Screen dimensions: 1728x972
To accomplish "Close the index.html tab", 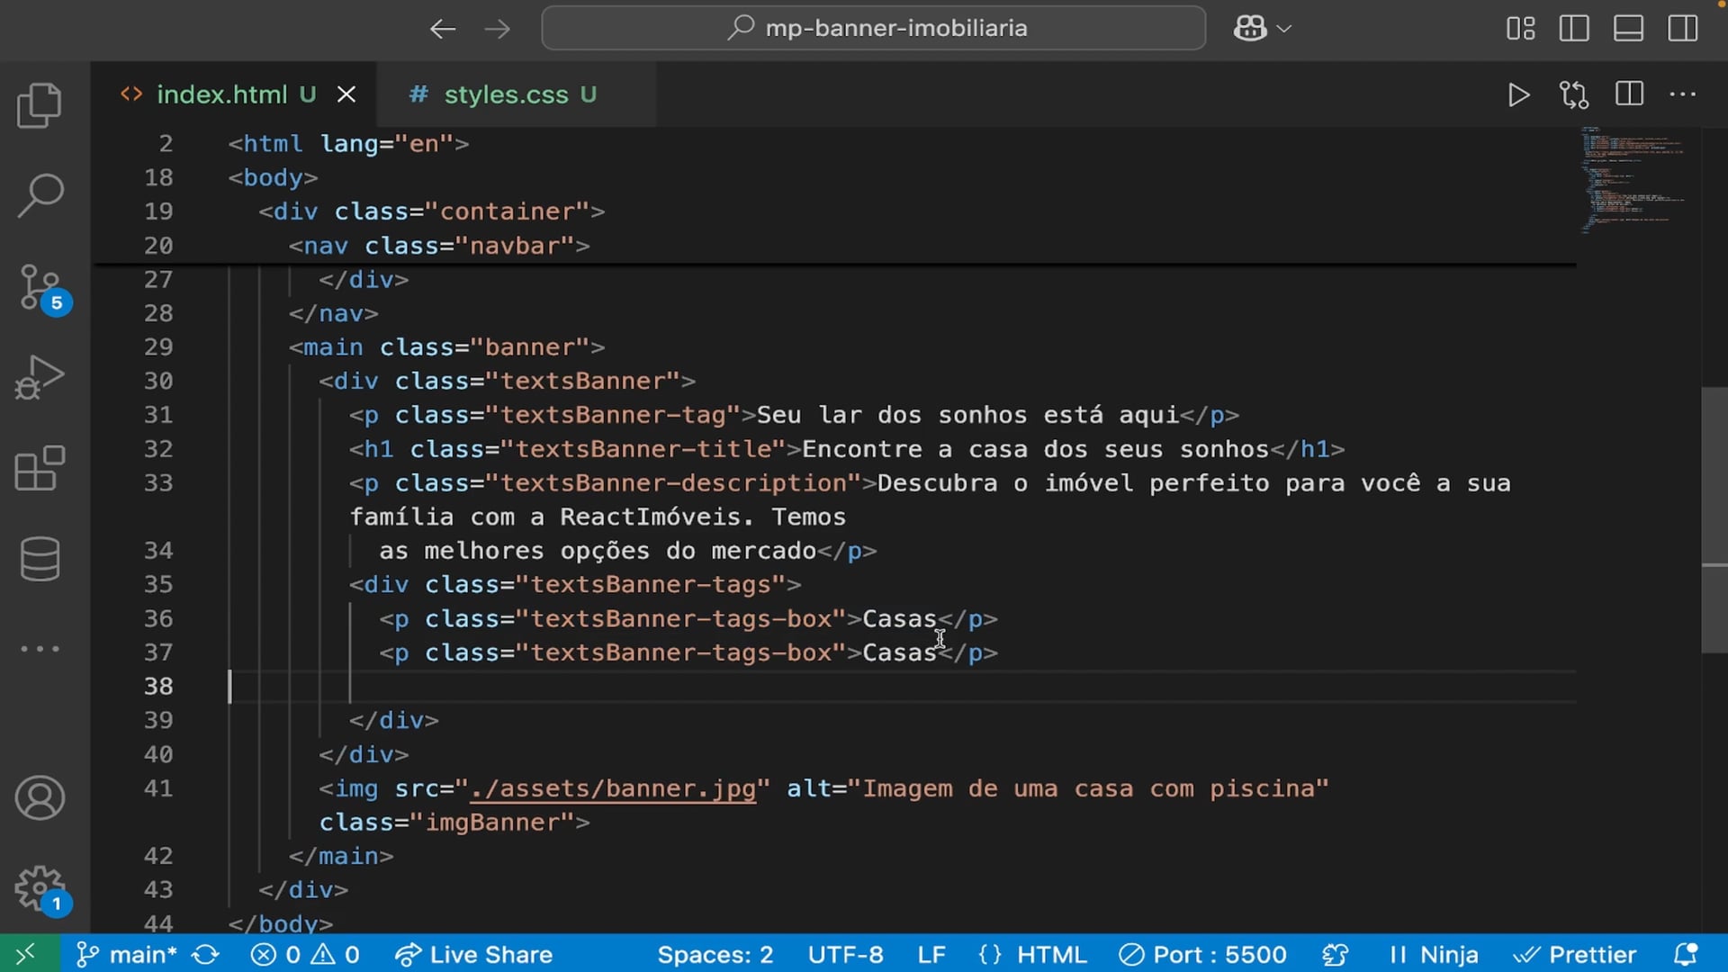I will 346,94.
